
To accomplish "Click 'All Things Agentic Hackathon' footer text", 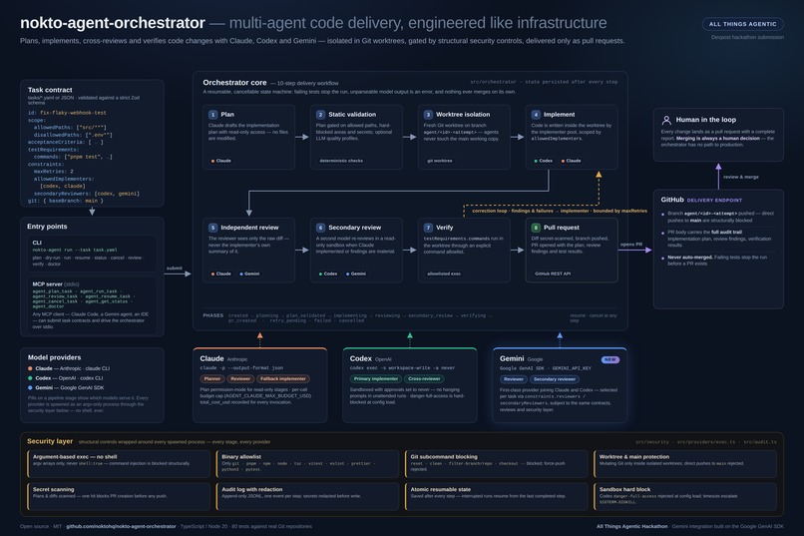I will [632, 526].
